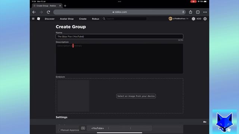Choose the «YouTube» keyboard suggestion

pyautogui.click(x=97, y=128)
